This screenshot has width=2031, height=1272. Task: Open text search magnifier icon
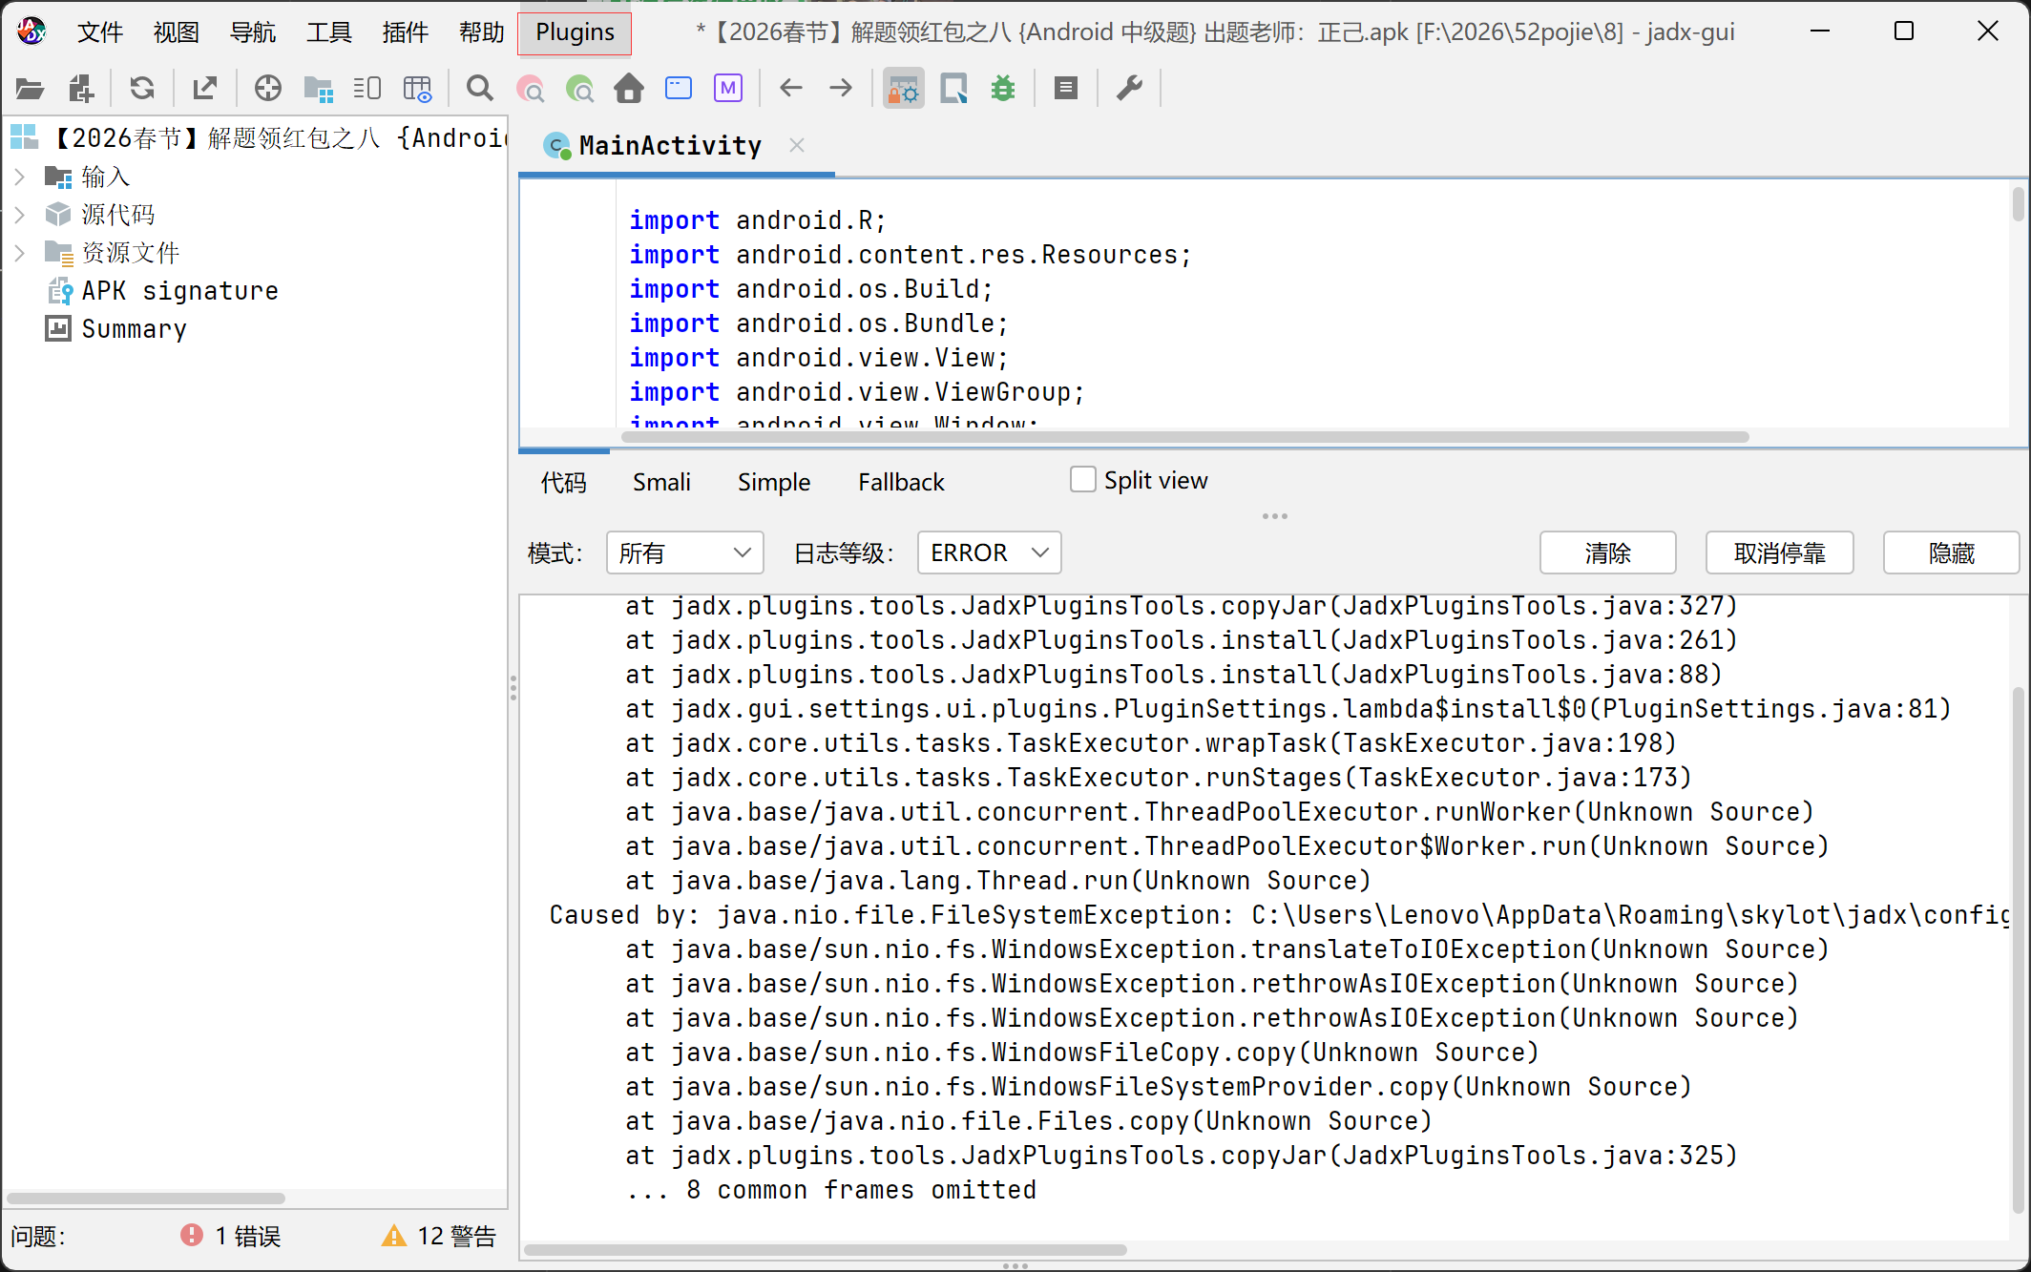pyautogui.click(x=479, y=89)
